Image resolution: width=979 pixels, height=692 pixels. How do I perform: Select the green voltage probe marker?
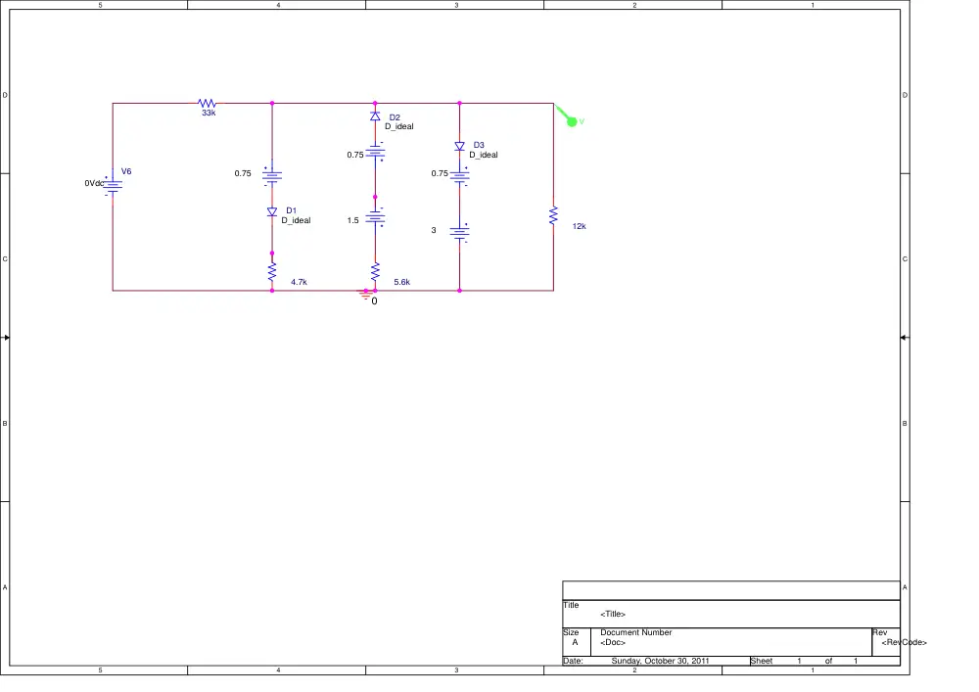568,116
